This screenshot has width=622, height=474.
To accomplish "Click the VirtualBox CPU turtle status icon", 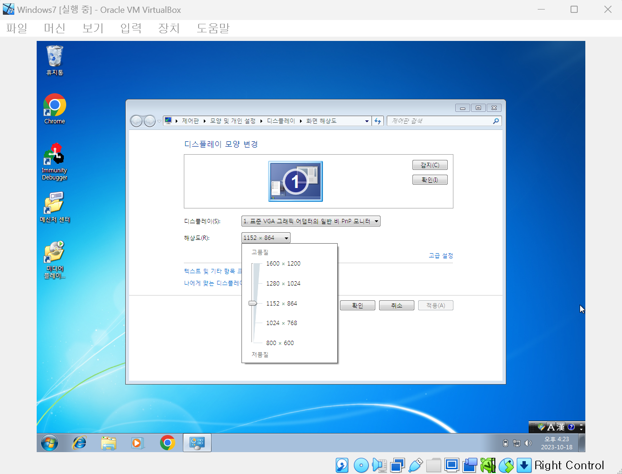I will click(488, 465).
